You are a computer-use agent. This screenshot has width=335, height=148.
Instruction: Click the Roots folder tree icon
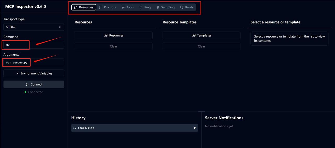(x=182, y=7)
